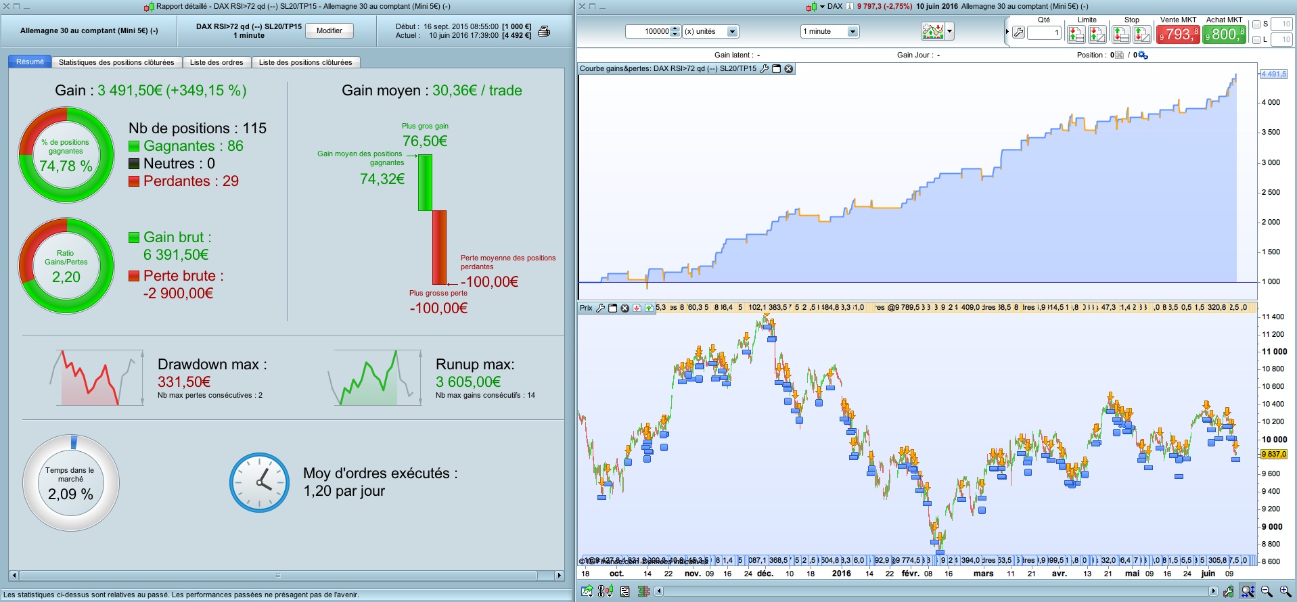This screenshot has height=602, width=1297.
Task: Click the report scrollbar left arrow
Action: point(14,576)
